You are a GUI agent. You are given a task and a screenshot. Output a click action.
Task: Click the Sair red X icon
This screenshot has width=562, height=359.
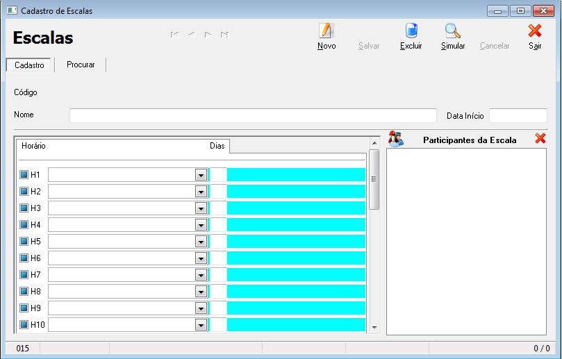click(x=534, y=31)
